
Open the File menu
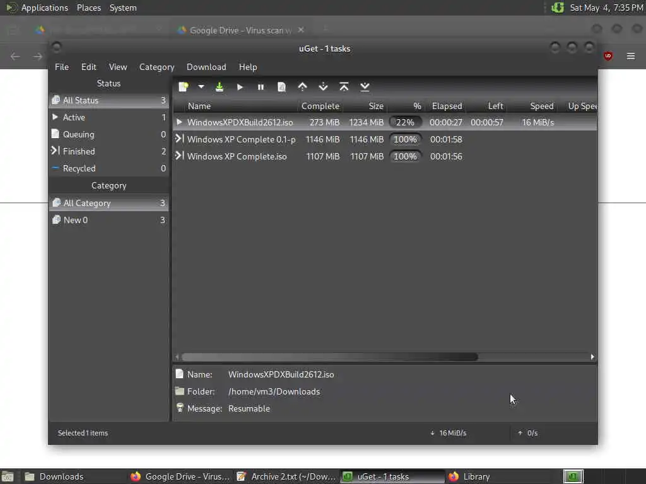[x=62, y=67]
